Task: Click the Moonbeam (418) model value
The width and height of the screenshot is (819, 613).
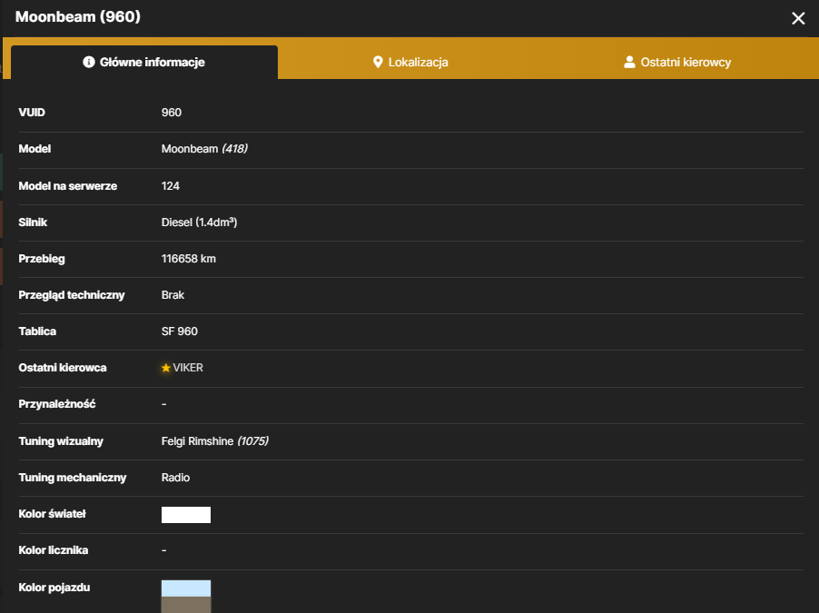Action: [204, 149]
